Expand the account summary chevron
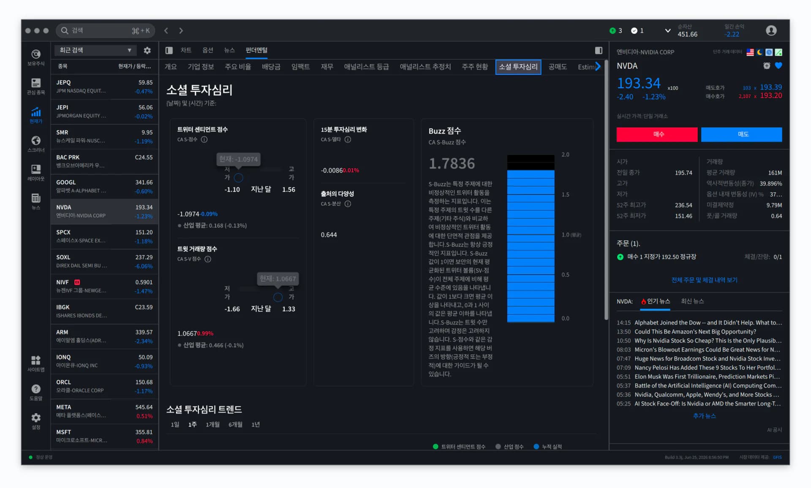This screenshot has width=811, height=488. click(x=667, y=30)
